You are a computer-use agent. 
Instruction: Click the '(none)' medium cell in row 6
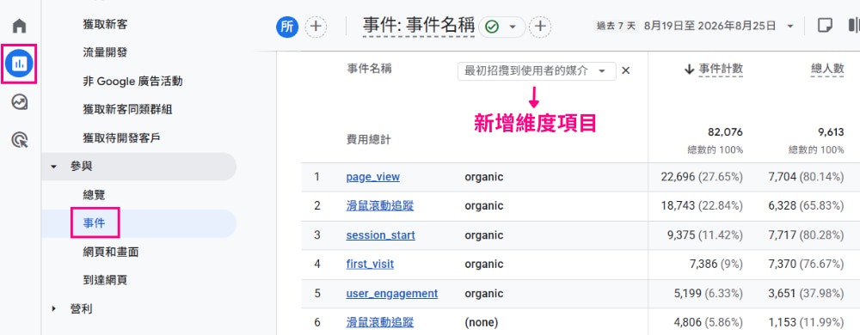pyautogui.click(x=481, y=322)
